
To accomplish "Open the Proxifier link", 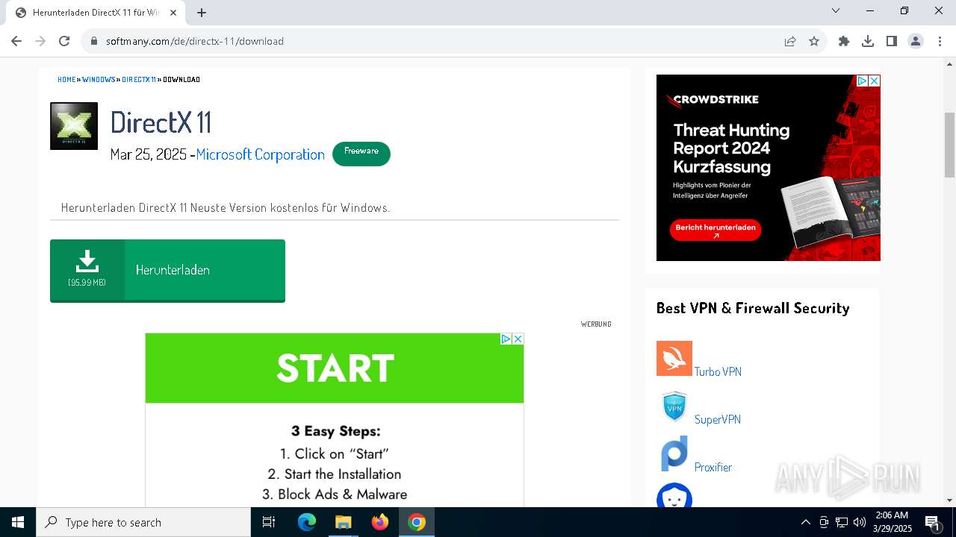I will pyautogui.click(x=713, y=467).
